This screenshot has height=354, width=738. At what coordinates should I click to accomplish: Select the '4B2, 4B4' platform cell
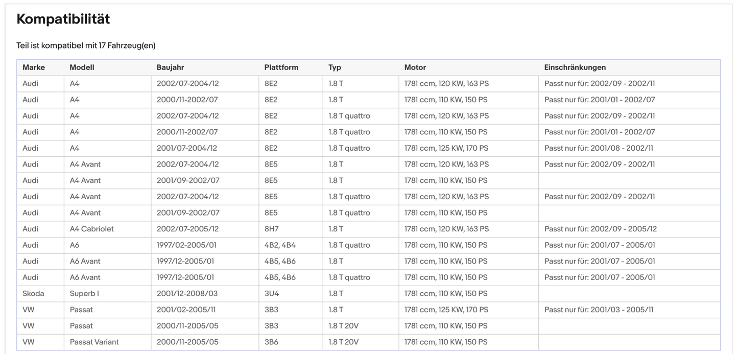tap(280, 245)
